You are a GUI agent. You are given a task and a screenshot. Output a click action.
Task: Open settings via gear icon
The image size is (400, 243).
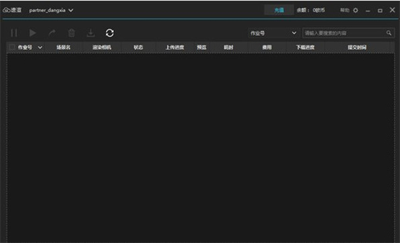click(355, 11)
